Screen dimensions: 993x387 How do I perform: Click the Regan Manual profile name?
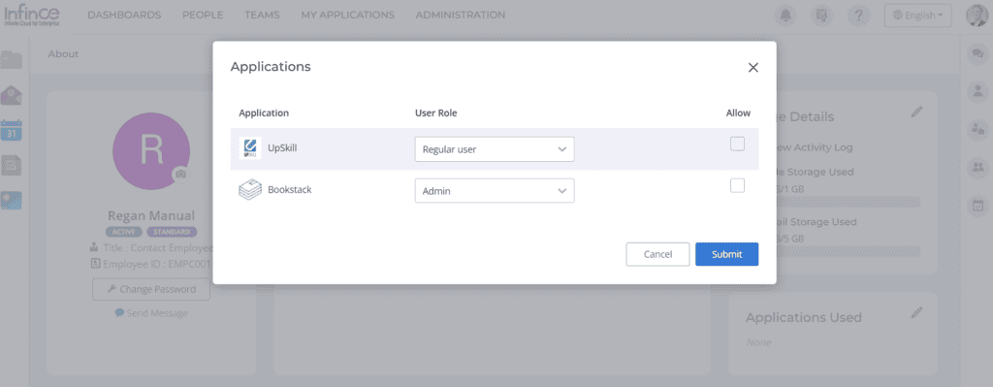point(151,216)
